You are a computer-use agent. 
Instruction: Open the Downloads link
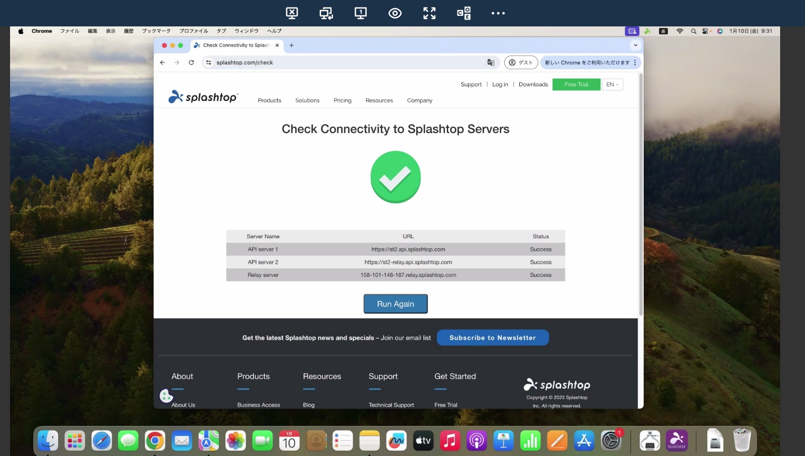[533, 85]
